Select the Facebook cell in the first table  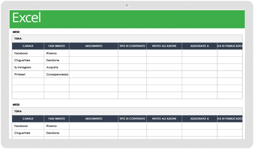(28, 53)
